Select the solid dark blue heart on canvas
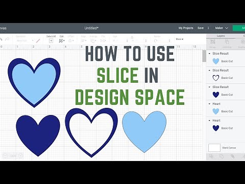 coord(38,135)
